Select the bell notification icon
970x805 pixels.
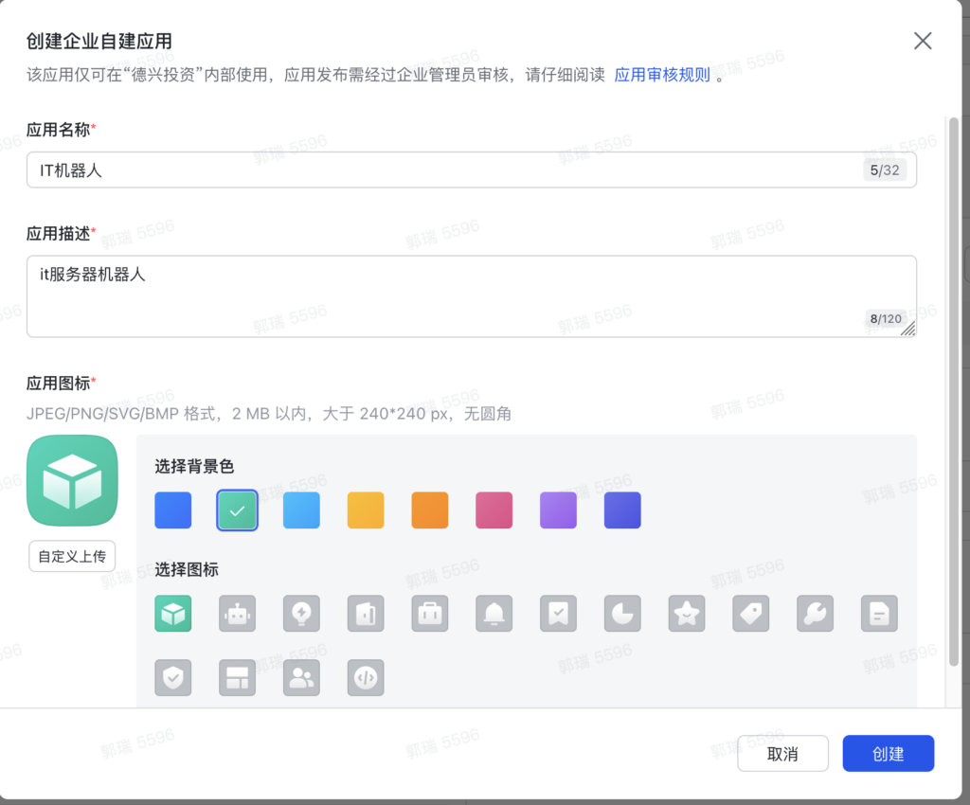(494, 614)
